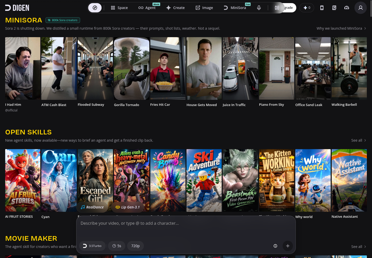The width and height of the screenshot is (372, 258).
Task: Open the Walking Barbell thumbnail
Action: pyautogui.click(x=349, y=68)
